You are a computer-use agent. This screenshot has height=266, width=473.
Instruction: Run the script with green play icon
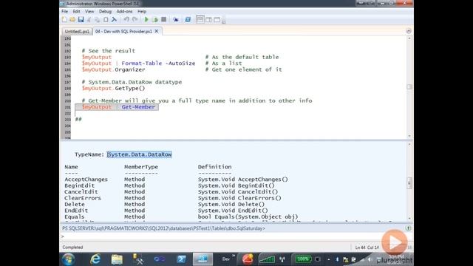click(x=146, y=20)
